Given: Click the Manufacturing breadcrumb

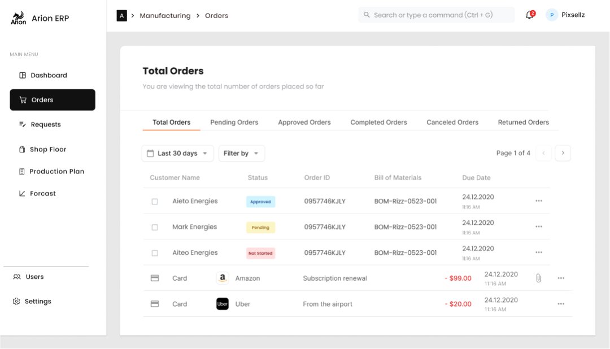Looking at the screenshot, I should click(x=165, y=16).
